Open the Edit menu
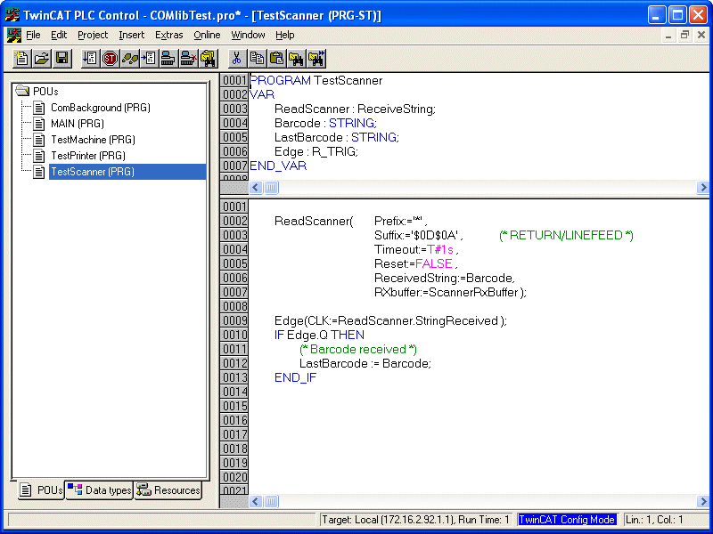The image size is (713, 534). (59, 35)
